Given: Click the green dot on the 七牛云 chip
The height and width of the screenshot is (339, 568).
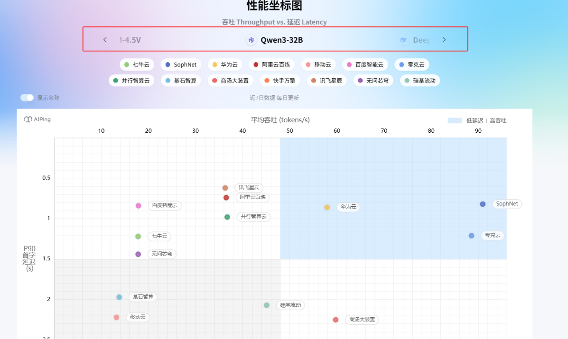Looking at the screenshot, I should pos(126,64).
